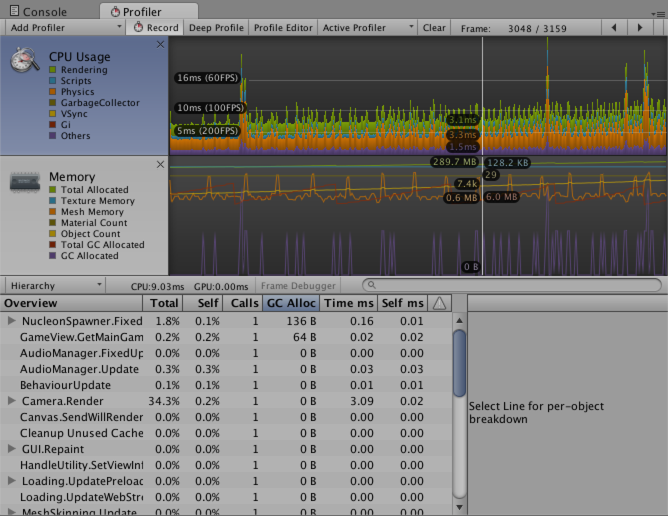Sort by Self column header
This screenshot has height=516, width=668.
pos(202,303)
